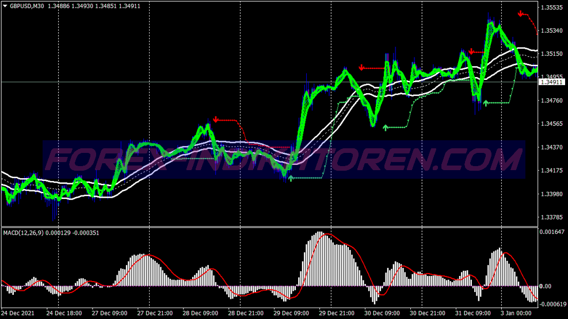Screen dimensions: 568x319
Task: Select the OHLC values 1.34886 1.34930 1.34851 1.34911
Action: click(94, 6)
